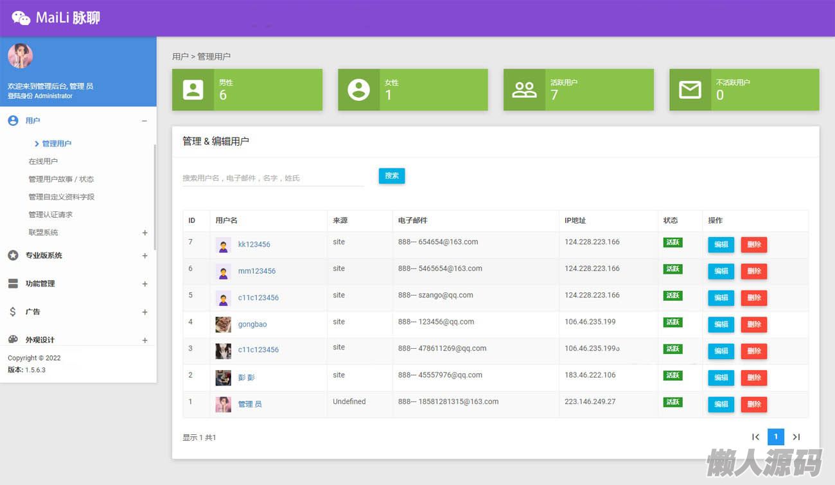Open the mm123456 username link

256,271
